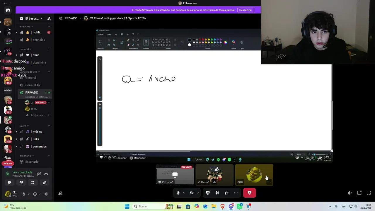The height and width of the screenshot is (211, 375).
Task: Collapse the anuncios category
Action: tap(26, 26)
